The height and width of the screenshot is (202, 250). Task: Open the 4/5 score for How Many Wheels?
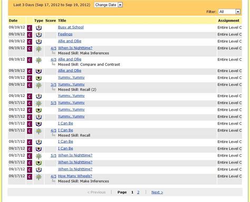point(53,176)
